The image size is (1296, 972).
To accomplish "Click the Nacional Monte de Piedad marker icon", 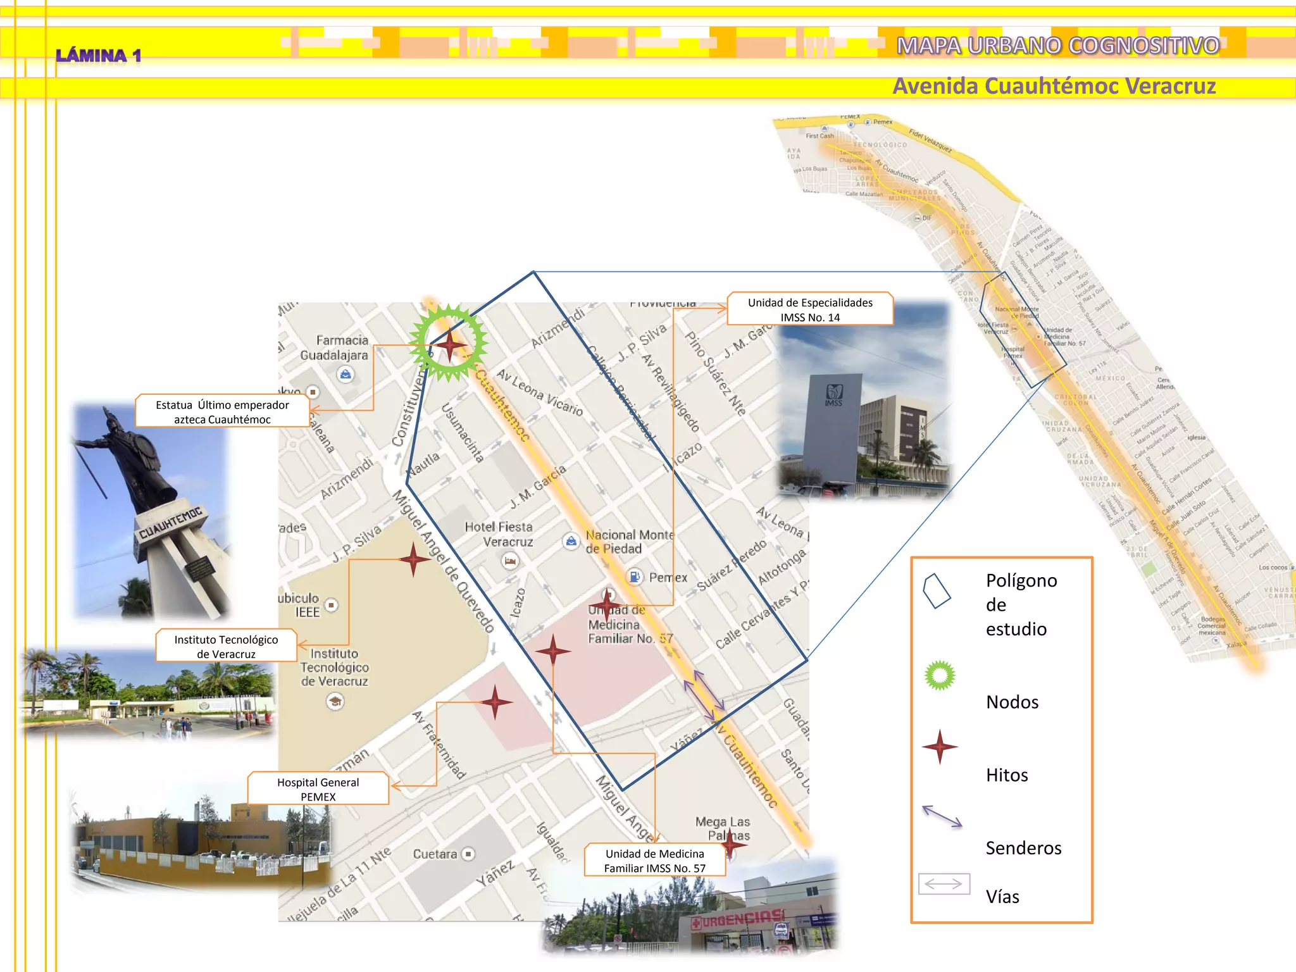I will click(571, 541).
